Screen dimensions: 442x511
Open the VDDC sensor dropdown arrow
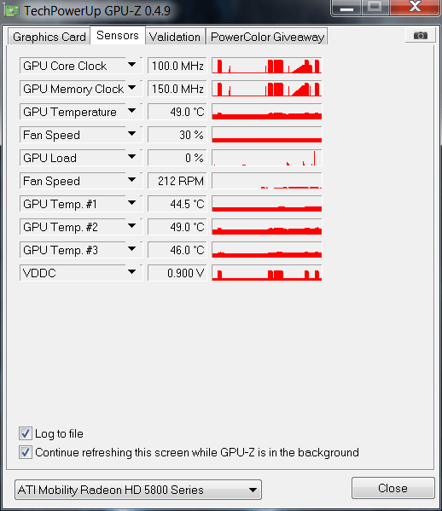pyautogui.click(x=132, y=272)
